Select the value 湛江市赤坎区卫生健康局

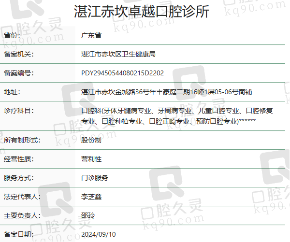[118, 54]
